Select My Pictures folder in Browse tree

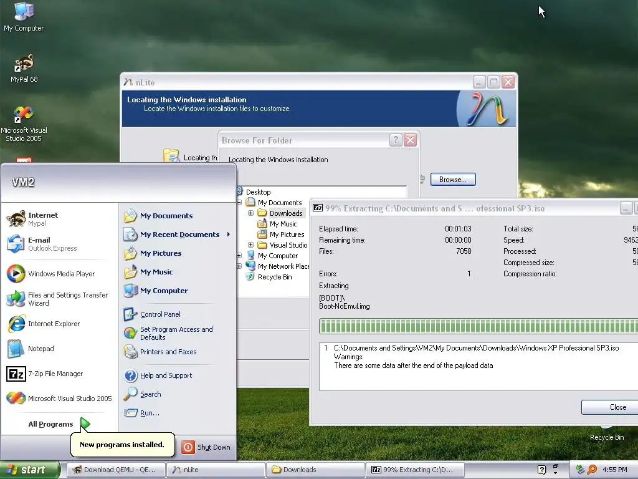point(287,235)
